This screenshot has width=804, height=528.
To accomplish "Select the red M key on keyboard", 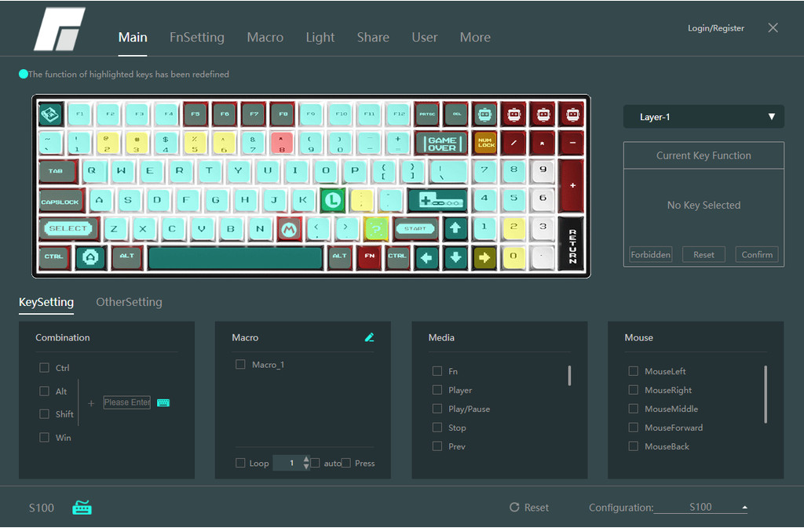I will 289,229.
